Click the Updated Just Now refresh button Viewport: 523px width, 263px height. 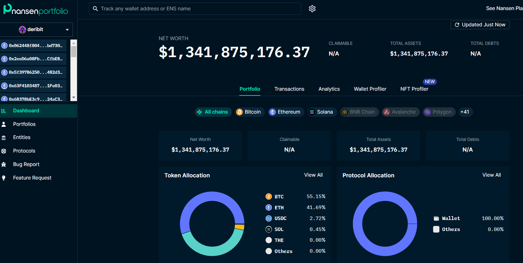point(480,25)
